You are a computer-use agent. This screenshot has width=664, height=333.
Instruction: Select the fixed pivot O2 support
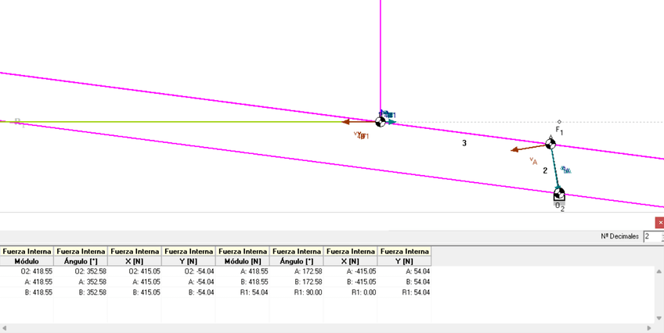pos(559,193)
